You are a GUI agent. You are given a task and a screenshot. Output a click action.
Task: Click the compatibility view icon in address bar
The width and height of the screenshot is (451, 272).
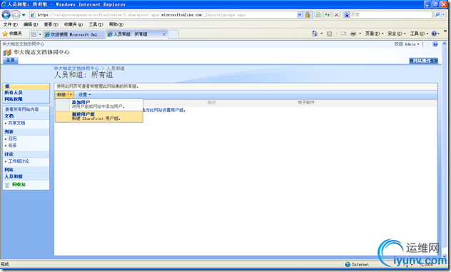coord(318,15)
